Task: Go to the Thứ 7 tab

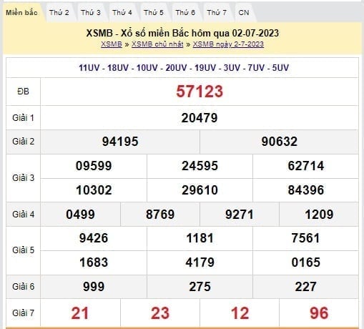Action: point(217,13)
